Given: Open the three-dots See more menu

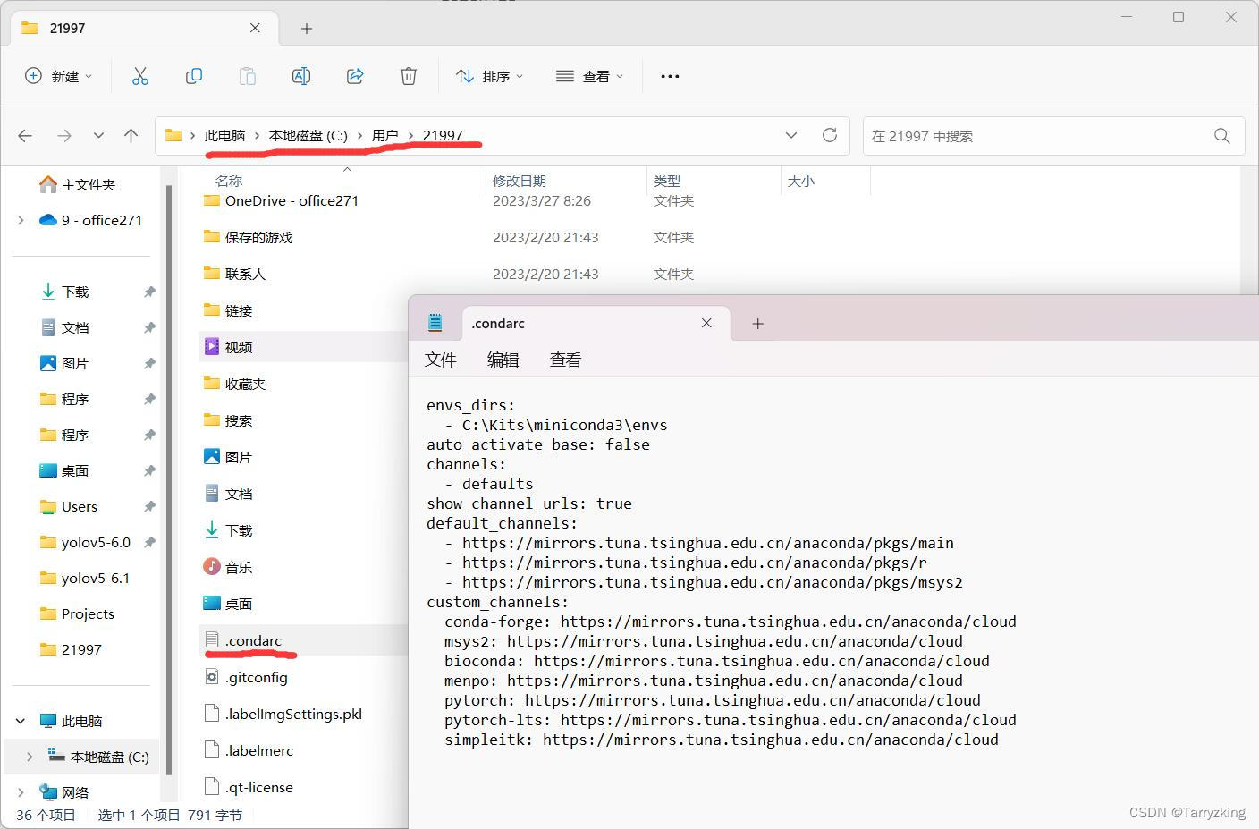Looking at the screenshot, I should [x=670, y=76].
